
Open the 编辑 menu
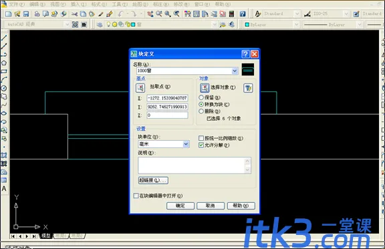click(x=37, y=5)
